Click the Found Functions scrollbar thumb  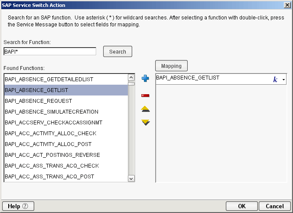pyautogui.click(x=131, y=84)
